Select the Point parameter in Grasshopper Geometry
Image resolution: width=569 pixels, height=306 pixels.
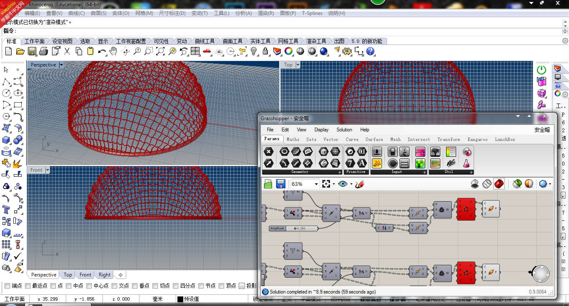(269, 152)
